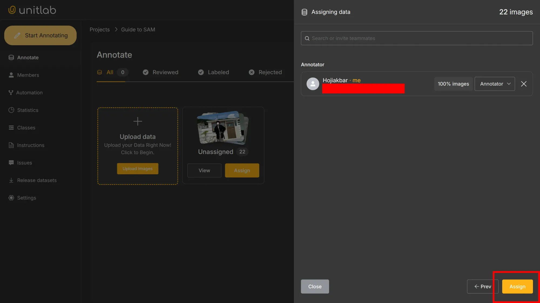Open the Classes section
The width and height of the screenshot is (540, 303).
tap(26, 127)
